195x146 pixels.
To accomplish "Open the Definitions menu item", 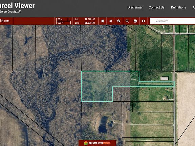I will 178,7.
